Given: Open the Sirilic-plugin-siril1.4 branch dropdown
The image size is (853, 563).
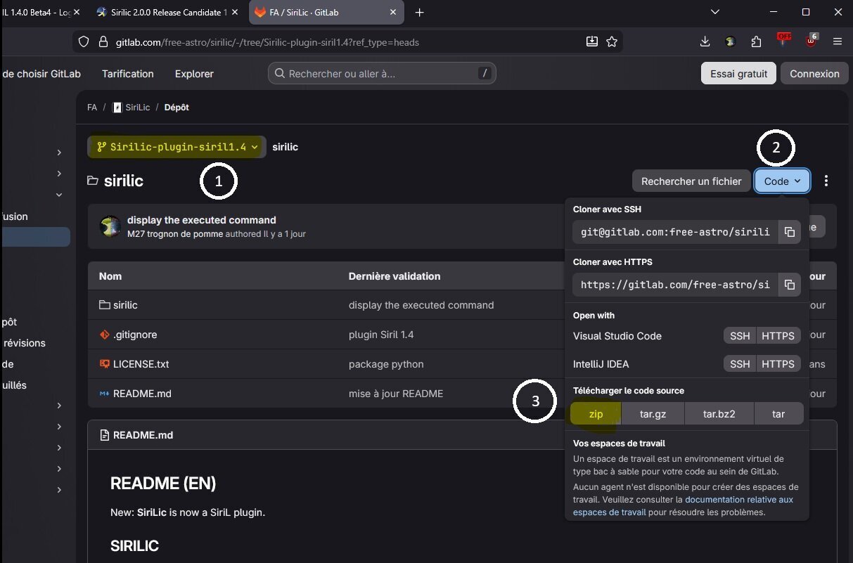Looking at the screenshot, I should coord(177,147).
